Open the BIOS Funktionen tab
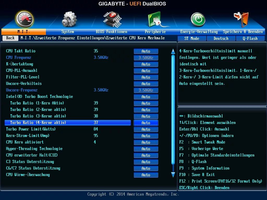The height and width of the screenshot is (200, 267). point(112,32)
